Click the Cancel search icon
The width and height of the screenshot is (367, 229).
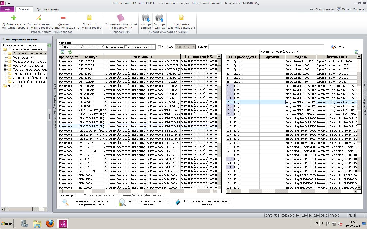point(332,47)
